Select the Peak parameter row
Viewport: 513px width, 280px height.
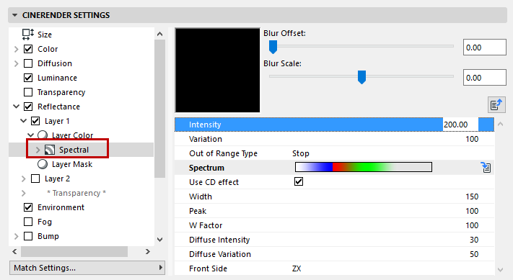334,211
